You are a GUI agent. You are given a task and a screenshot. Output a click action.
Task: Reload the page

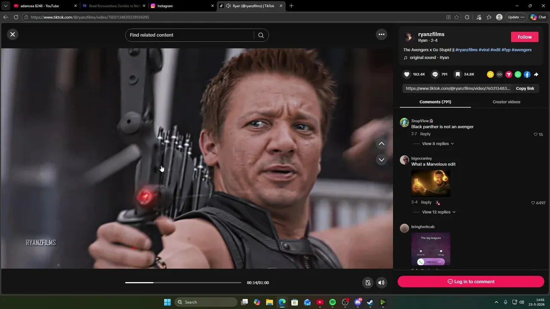pyautogui.click(x=16, y=17)
